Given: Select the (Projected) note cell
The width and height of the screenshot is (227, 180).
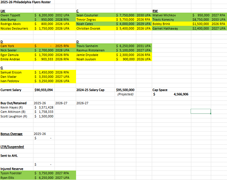Looking at the screenshot, I should pyautogui.click(x=125, y=94).
